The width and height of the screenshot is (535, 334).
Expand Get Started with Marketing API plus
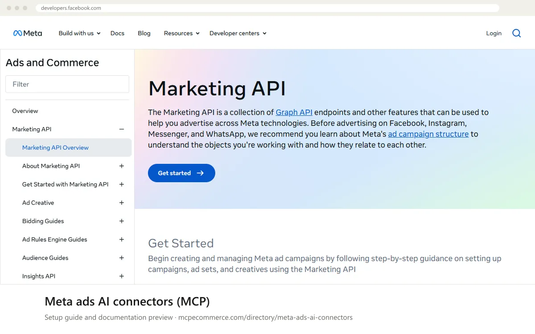tap(121, 184)
